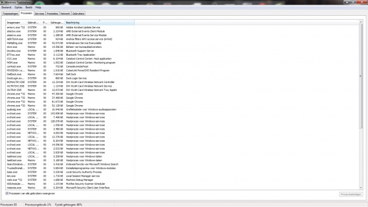Sort by the Imagenaam column header
Image resolution: width=368 pixels, height=207 pixels.
pos(16,23)
